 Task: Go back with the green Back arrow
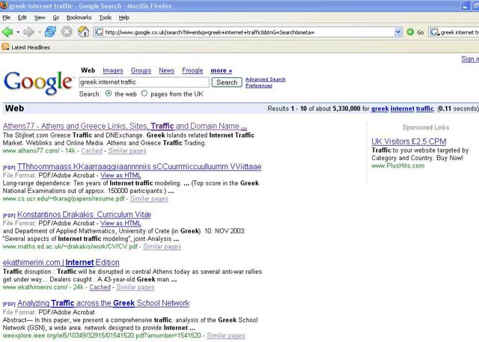[7, 31]
